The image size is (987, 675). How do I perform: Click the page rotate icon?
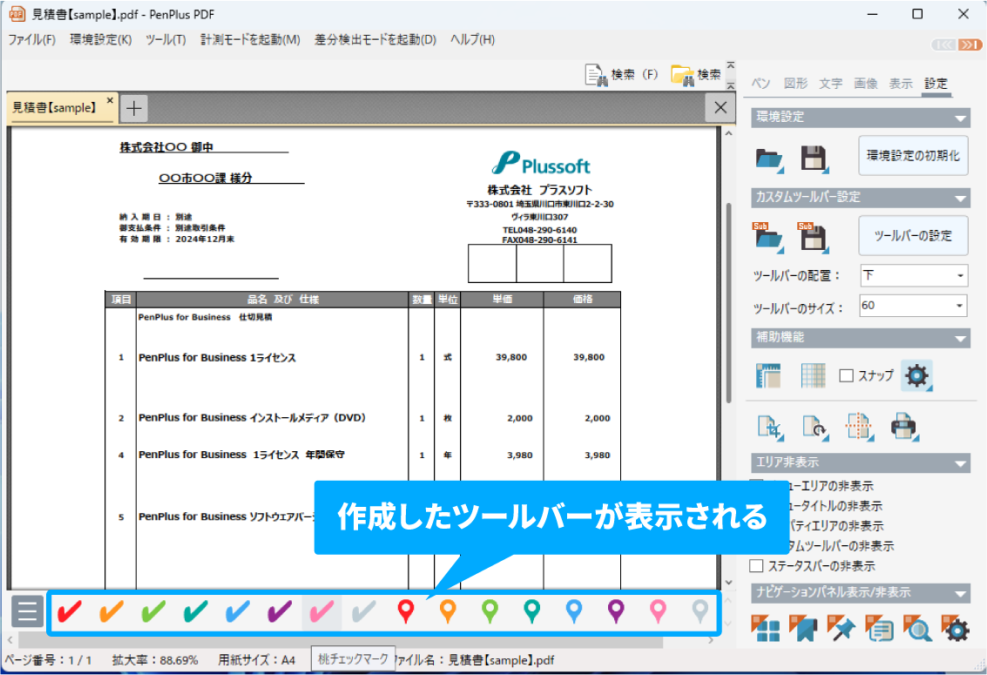[815, 427]
